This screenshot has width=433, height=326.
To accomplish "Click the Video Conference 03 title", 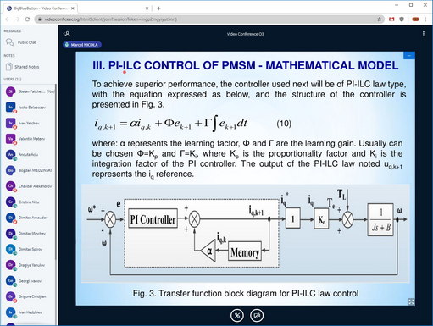I will (x=245, y=34).
